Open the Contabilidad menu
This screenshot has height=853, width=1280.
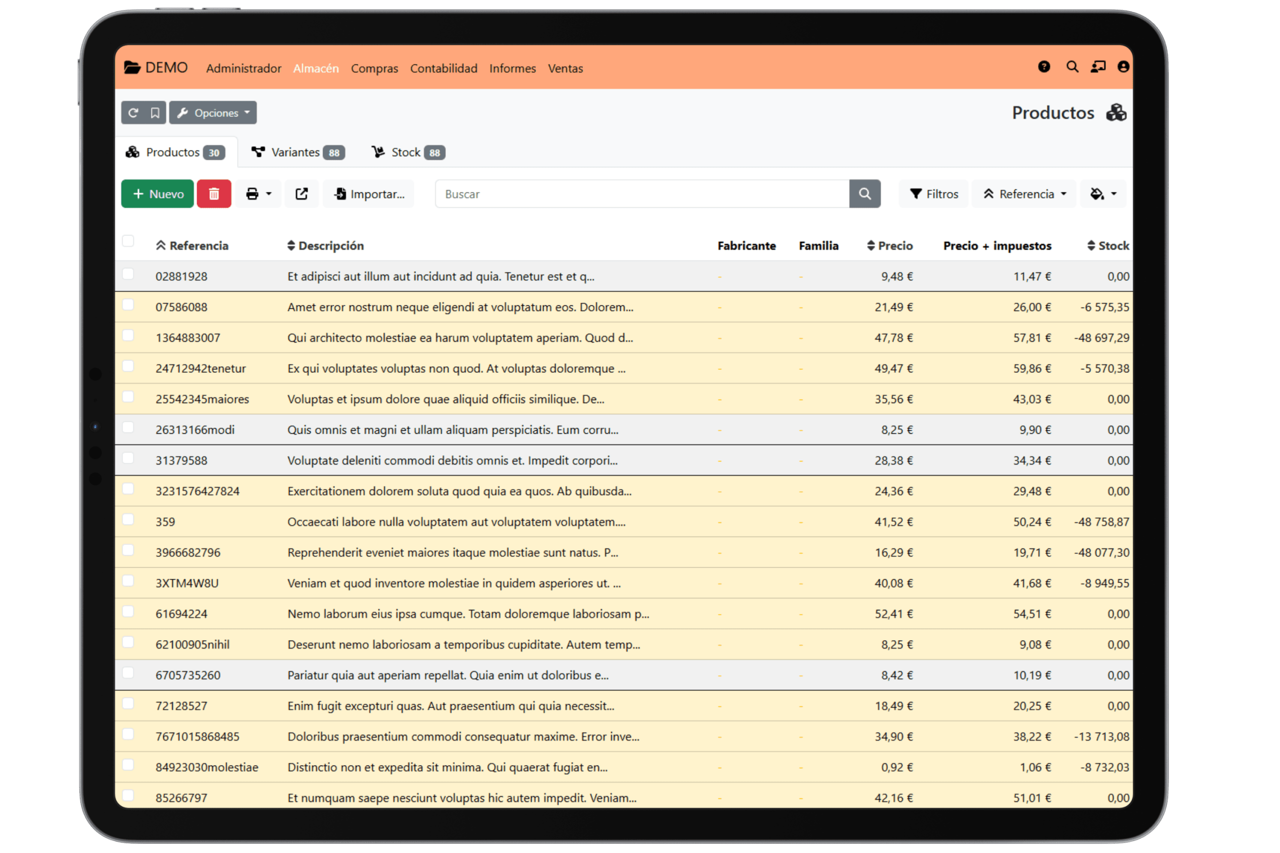click(443, 68)
